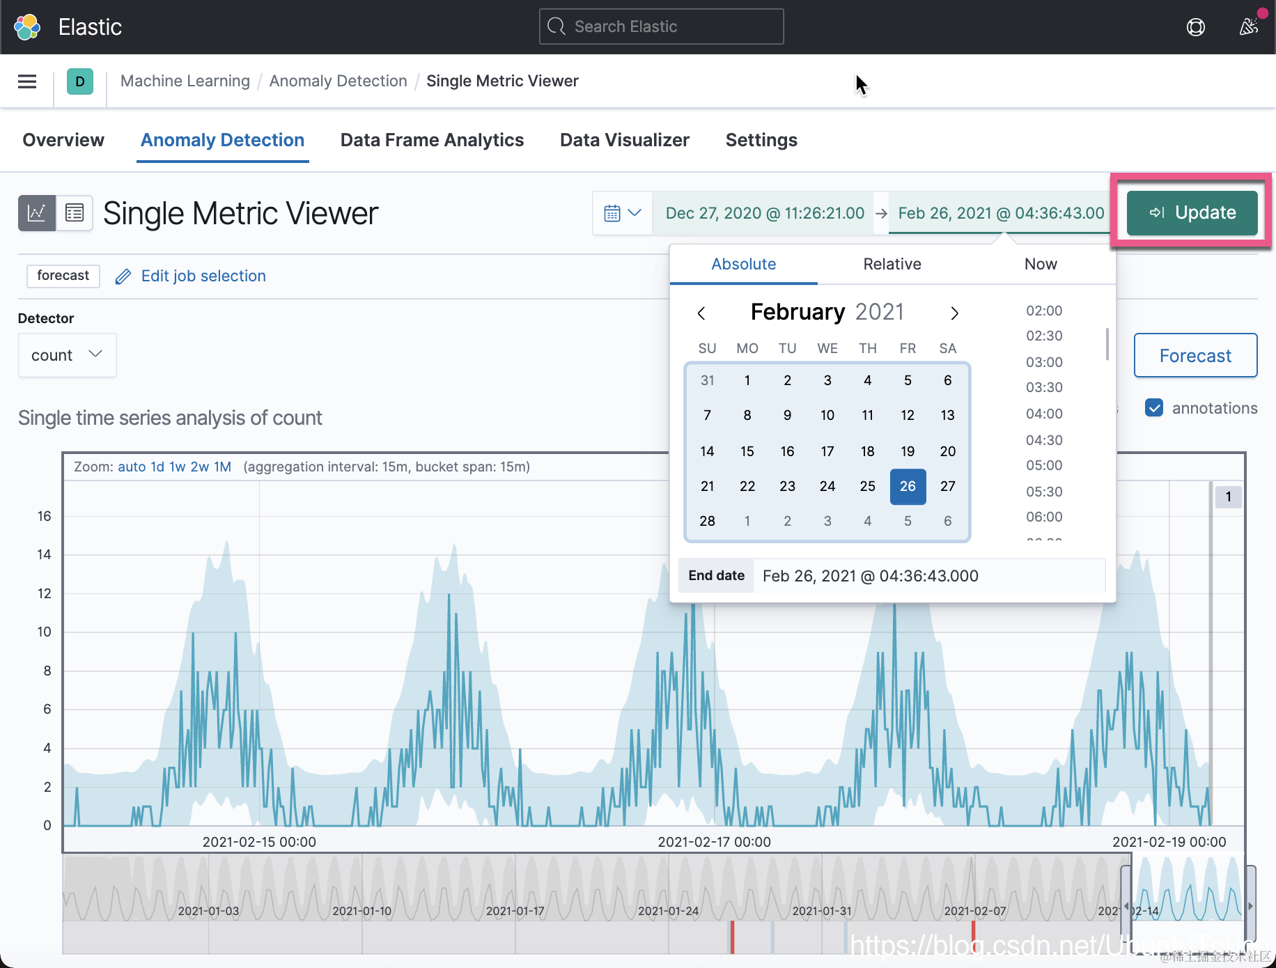Set zoom to 1d
The width and height of the screenshot is (1276, 968).
coord(157,467)
